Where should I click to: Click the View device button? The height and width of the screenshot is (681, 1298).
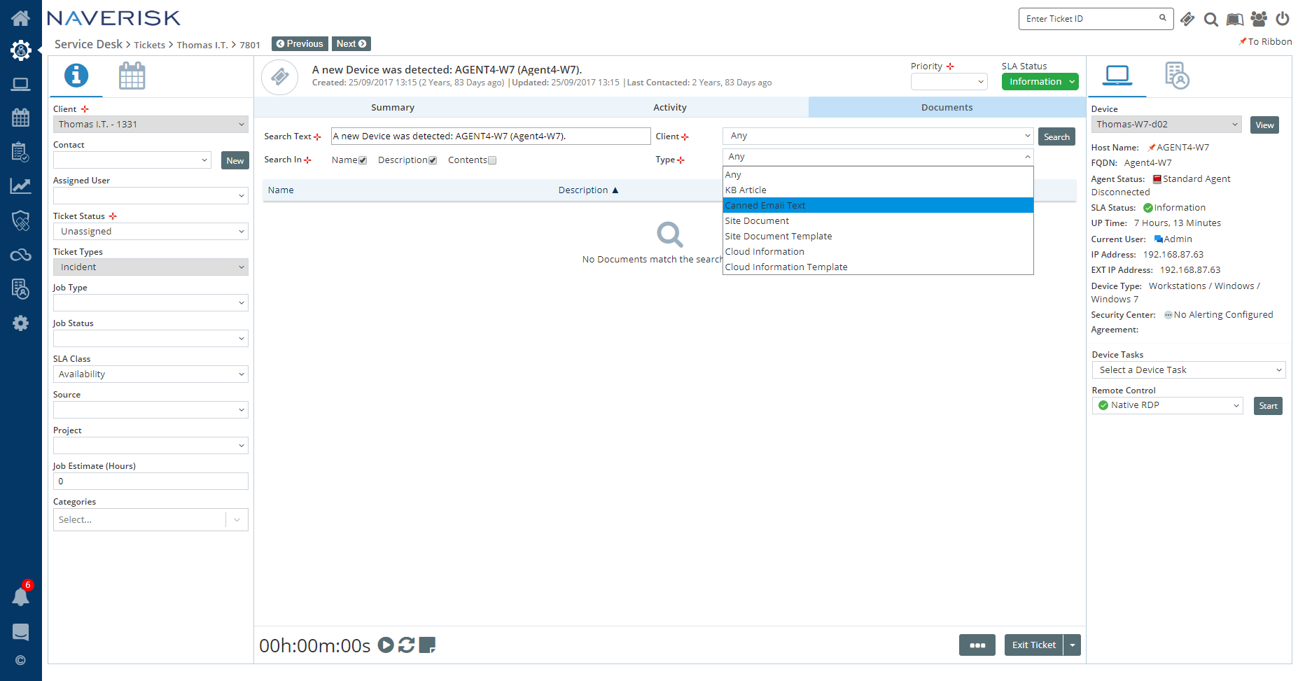click(x=1264, y=125)
